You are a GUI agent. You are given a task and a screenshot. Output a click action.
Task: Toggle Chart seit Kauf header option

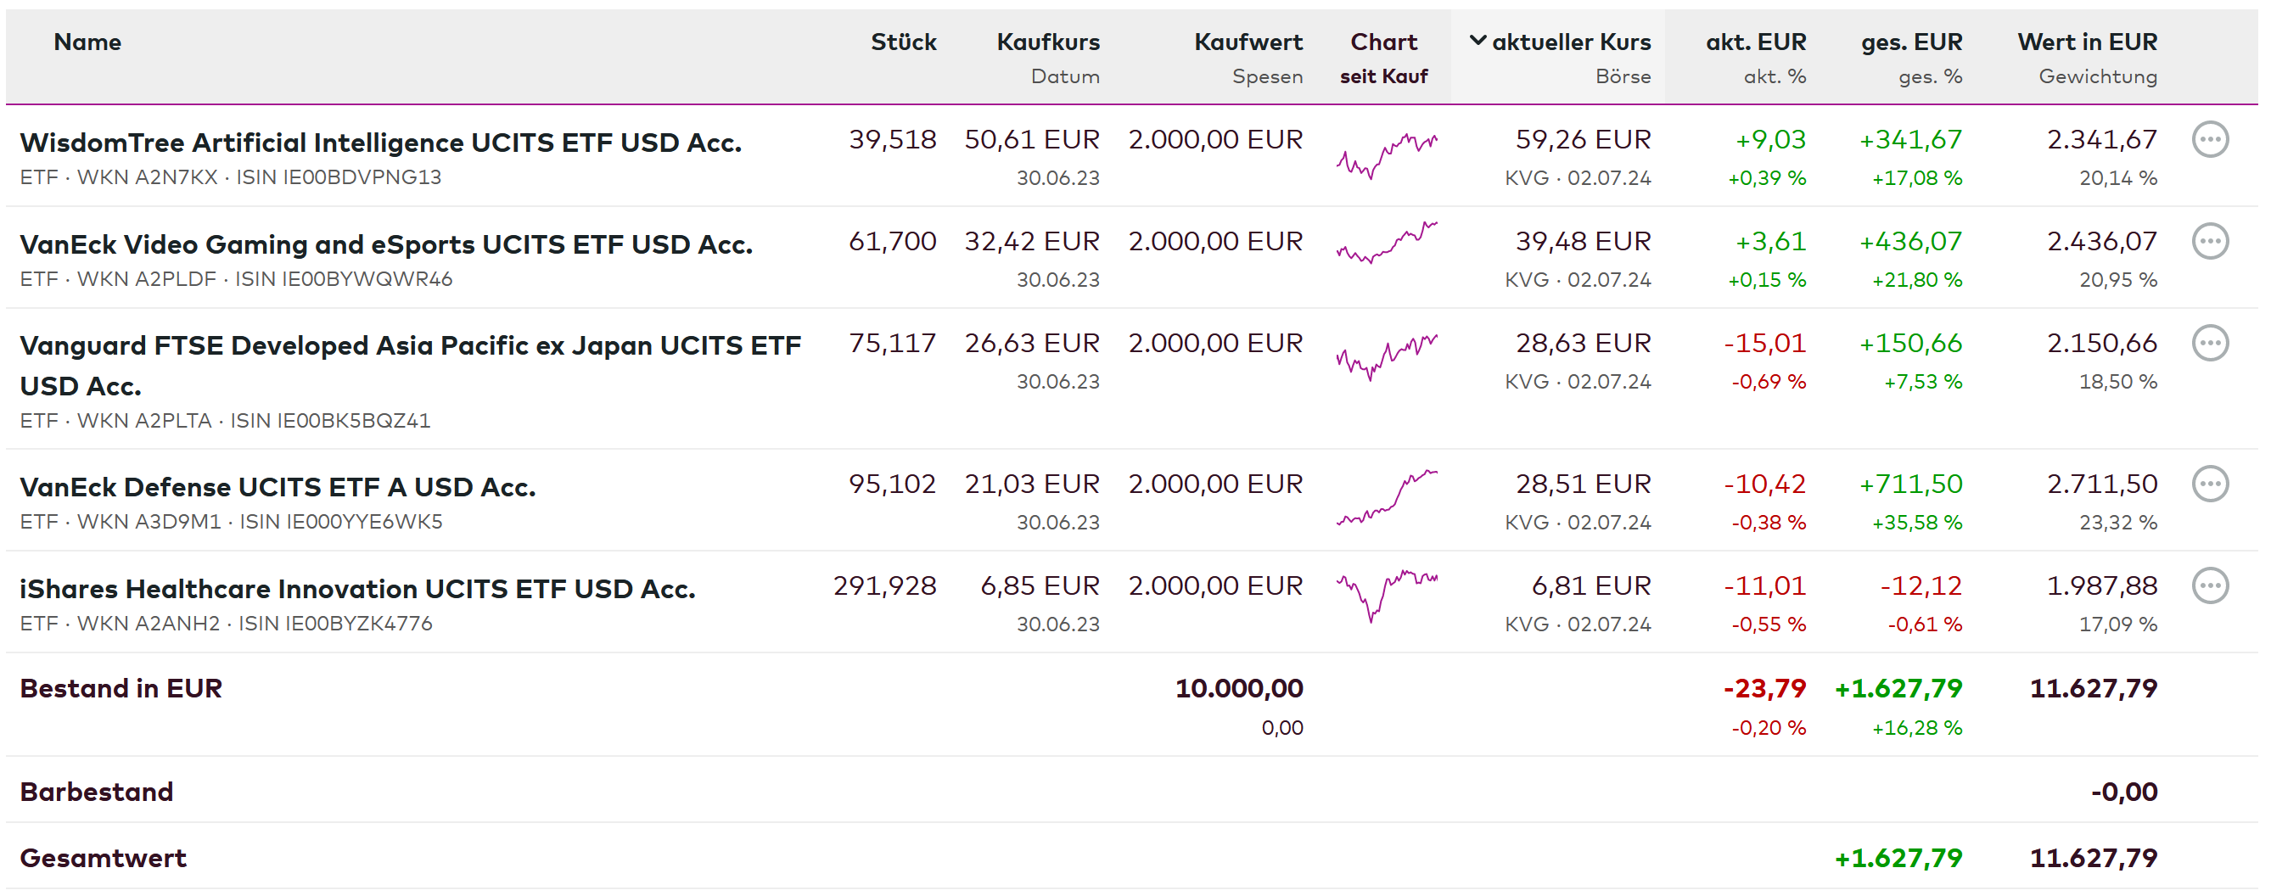coord(1382,76)
